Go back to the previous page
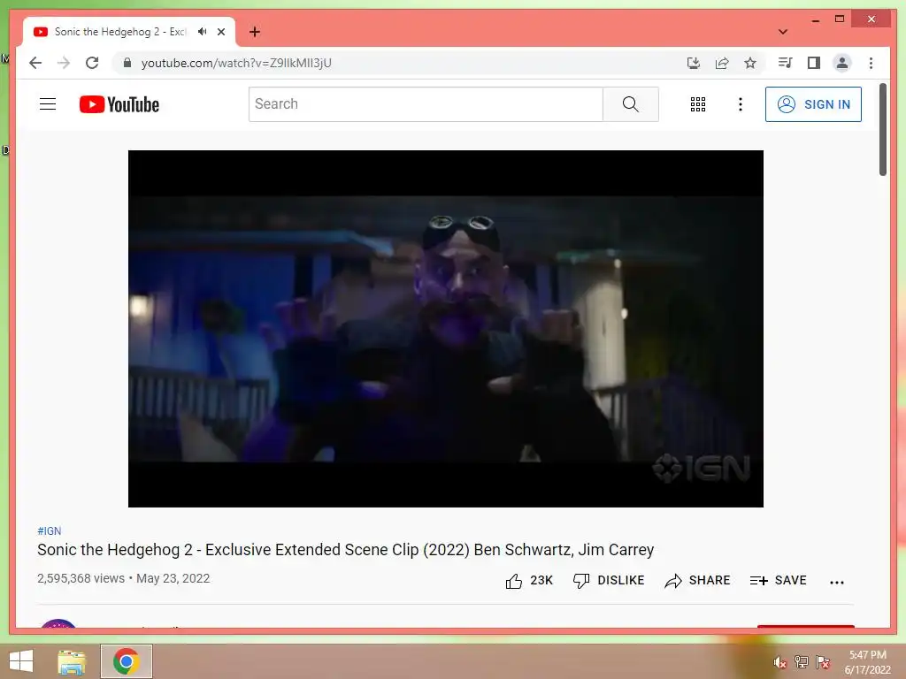906x679 pixels. pos(35,63)
